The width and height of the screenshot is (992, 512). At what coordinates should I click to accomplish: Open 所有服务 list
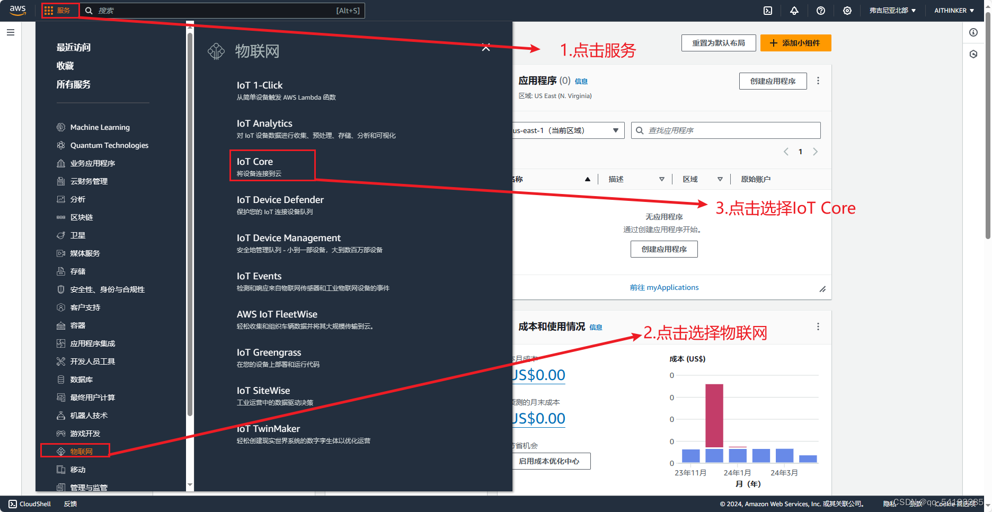click(74, 84)
